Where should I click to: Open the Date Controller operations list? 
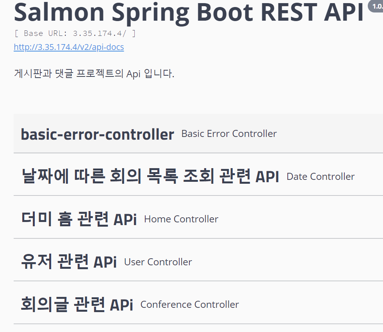[320, 176]
